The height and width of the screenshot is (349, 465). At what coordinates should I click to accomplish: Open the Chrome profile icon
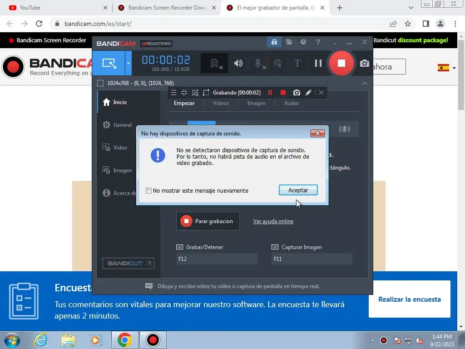[440, 24]
